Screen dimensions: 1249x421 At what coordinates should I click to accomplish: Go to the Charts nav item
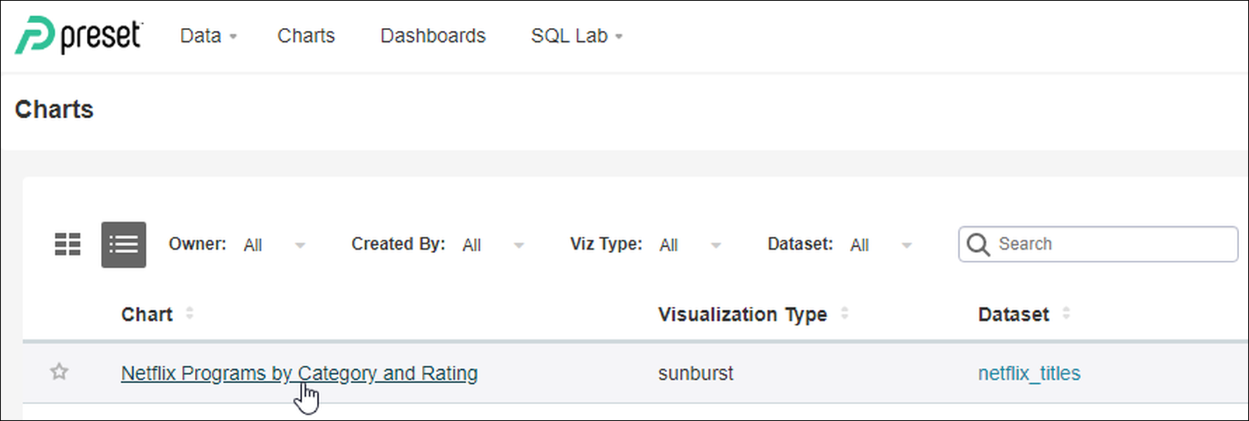pyautogui.click(x=306, y=36)
